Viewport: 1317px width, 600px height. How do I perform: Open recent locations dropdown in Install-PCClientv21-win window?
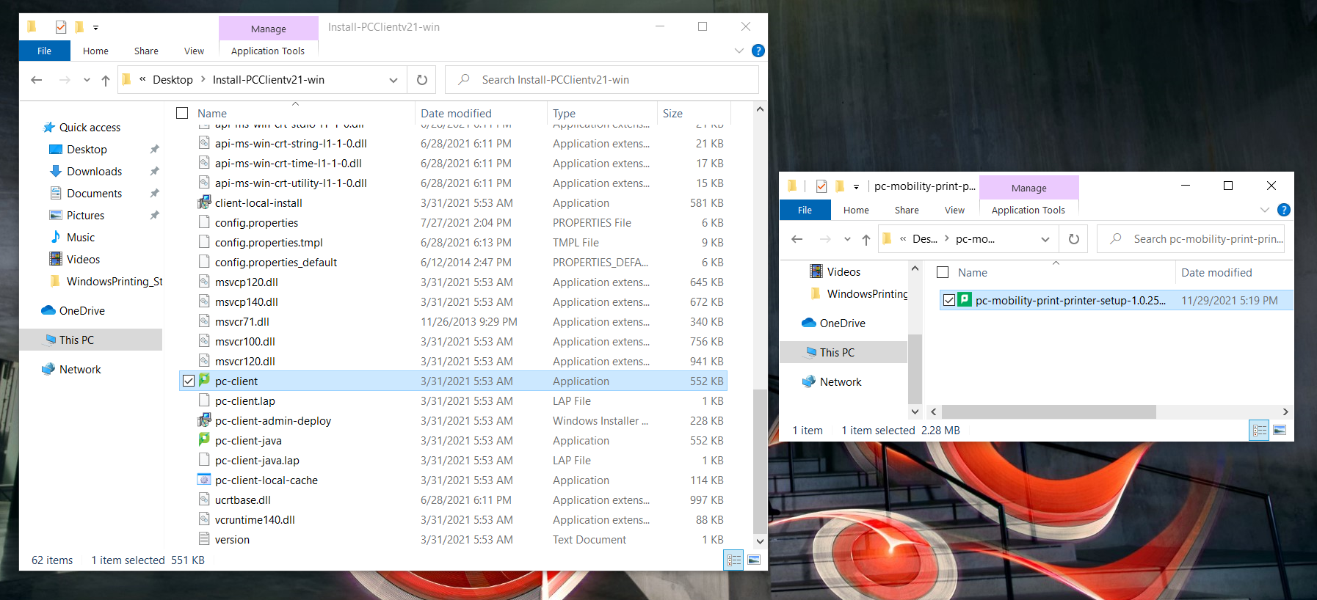pyautogui.click(x=87, y=80)
